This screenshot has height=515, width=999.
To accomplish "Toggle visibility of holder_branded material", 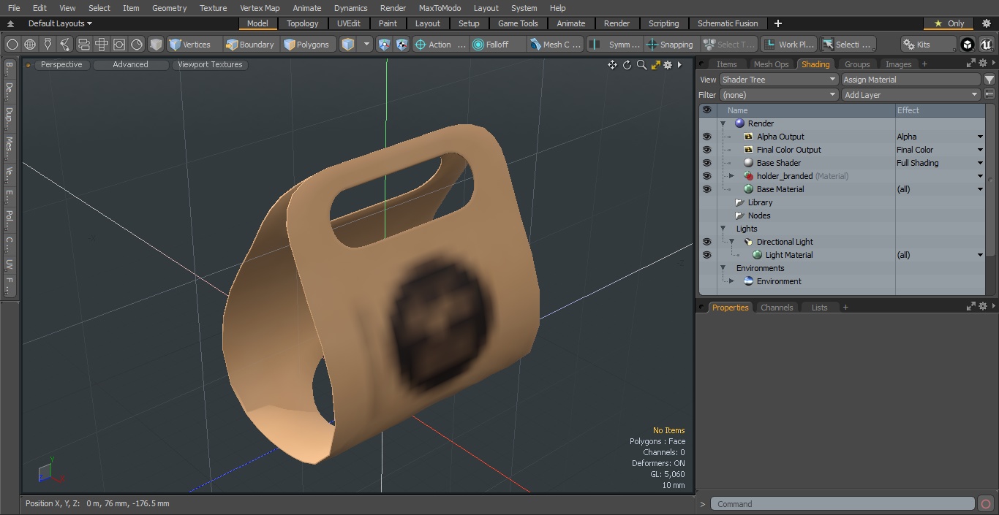I will coord(706,176).
